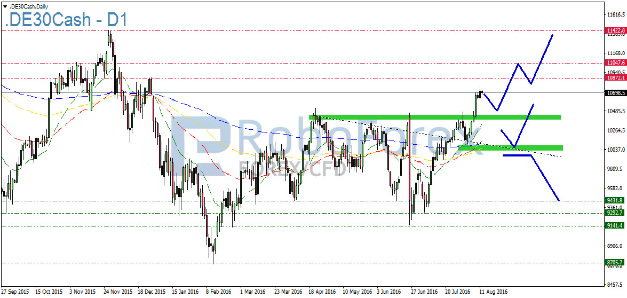
Task: Click the current price tag 10698.5
Action: click(615, 92)
